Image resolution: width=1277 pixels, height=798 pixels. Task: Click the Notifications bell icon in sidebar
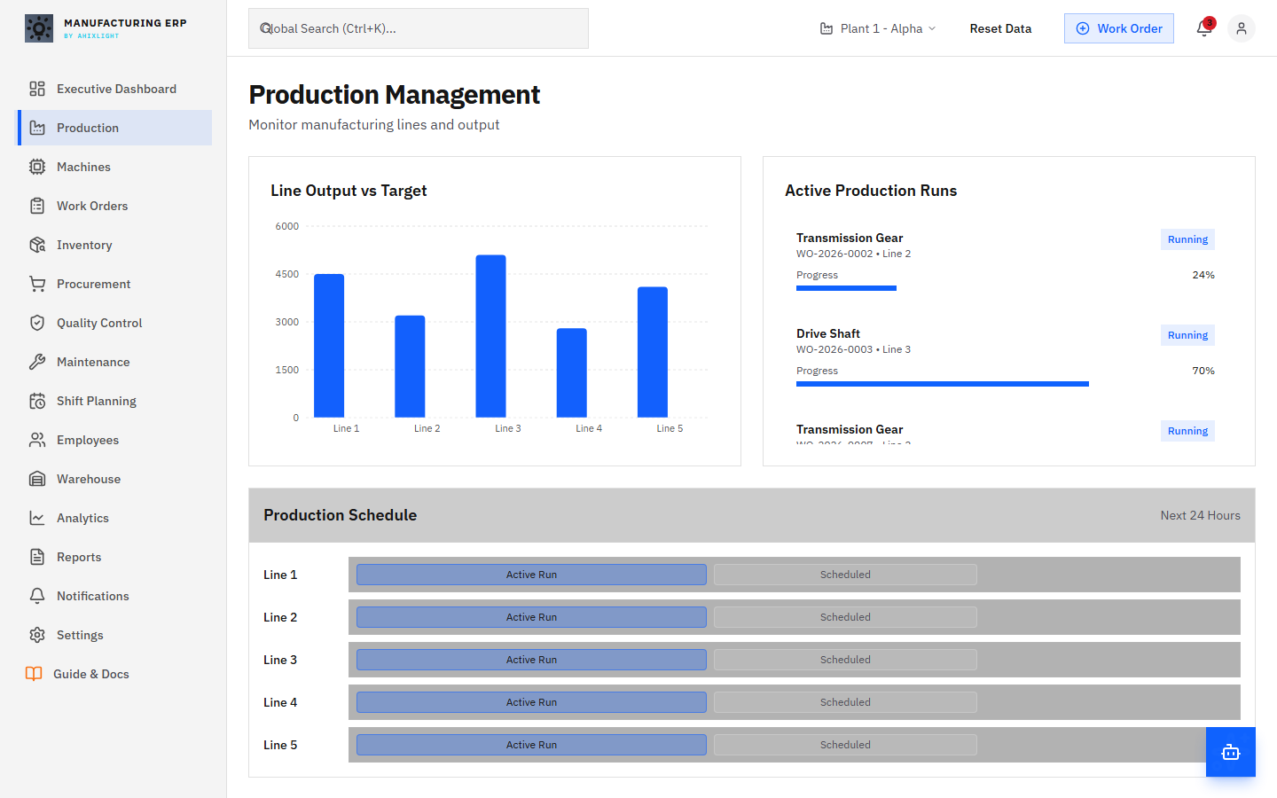click(37, 596)
